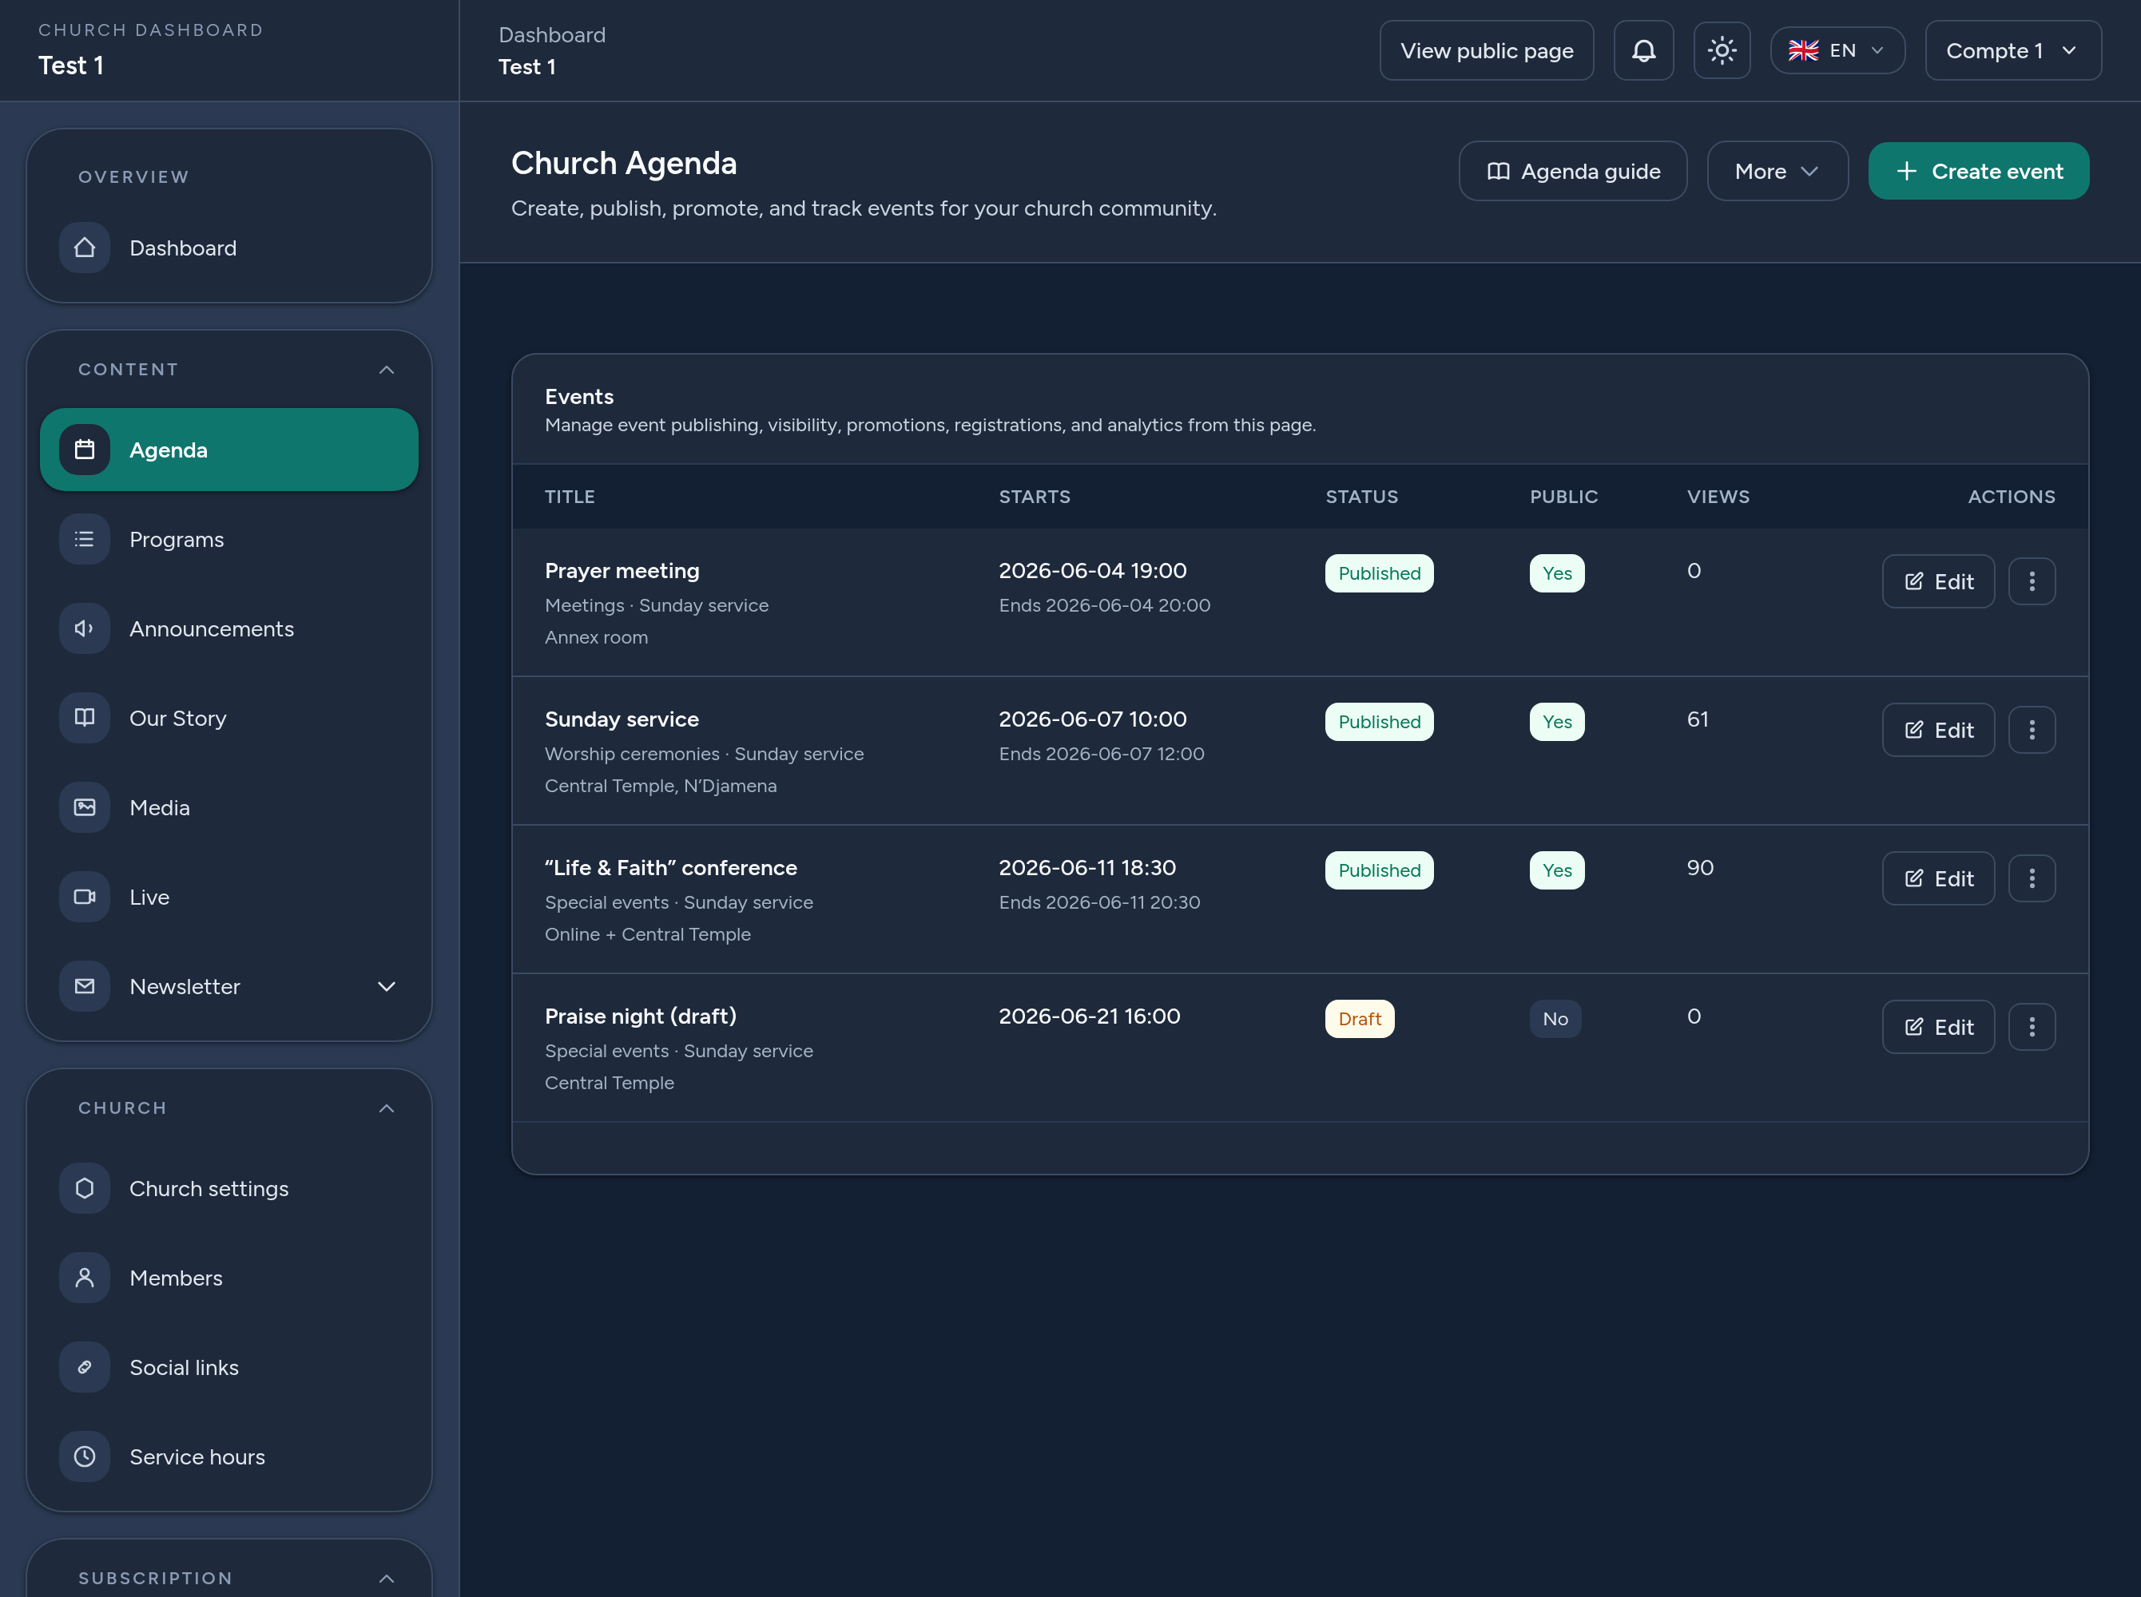Go to Dashboard in sidebar
Screen dimensions: 2141x1597
[229, 248]
